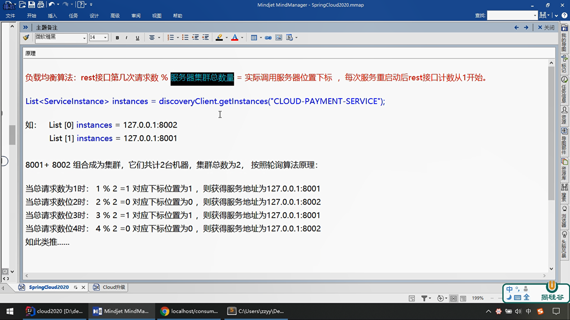Customize quick access toolbar dropdown
The image size is (570, 320).
pyautogui.click(x=91, y=4)
